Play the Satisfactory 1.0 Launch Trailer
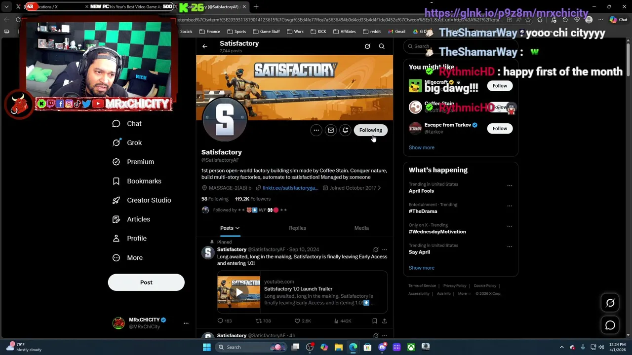Image resolution: width=632 pixels, height=355 pixels. coord(238,292)
